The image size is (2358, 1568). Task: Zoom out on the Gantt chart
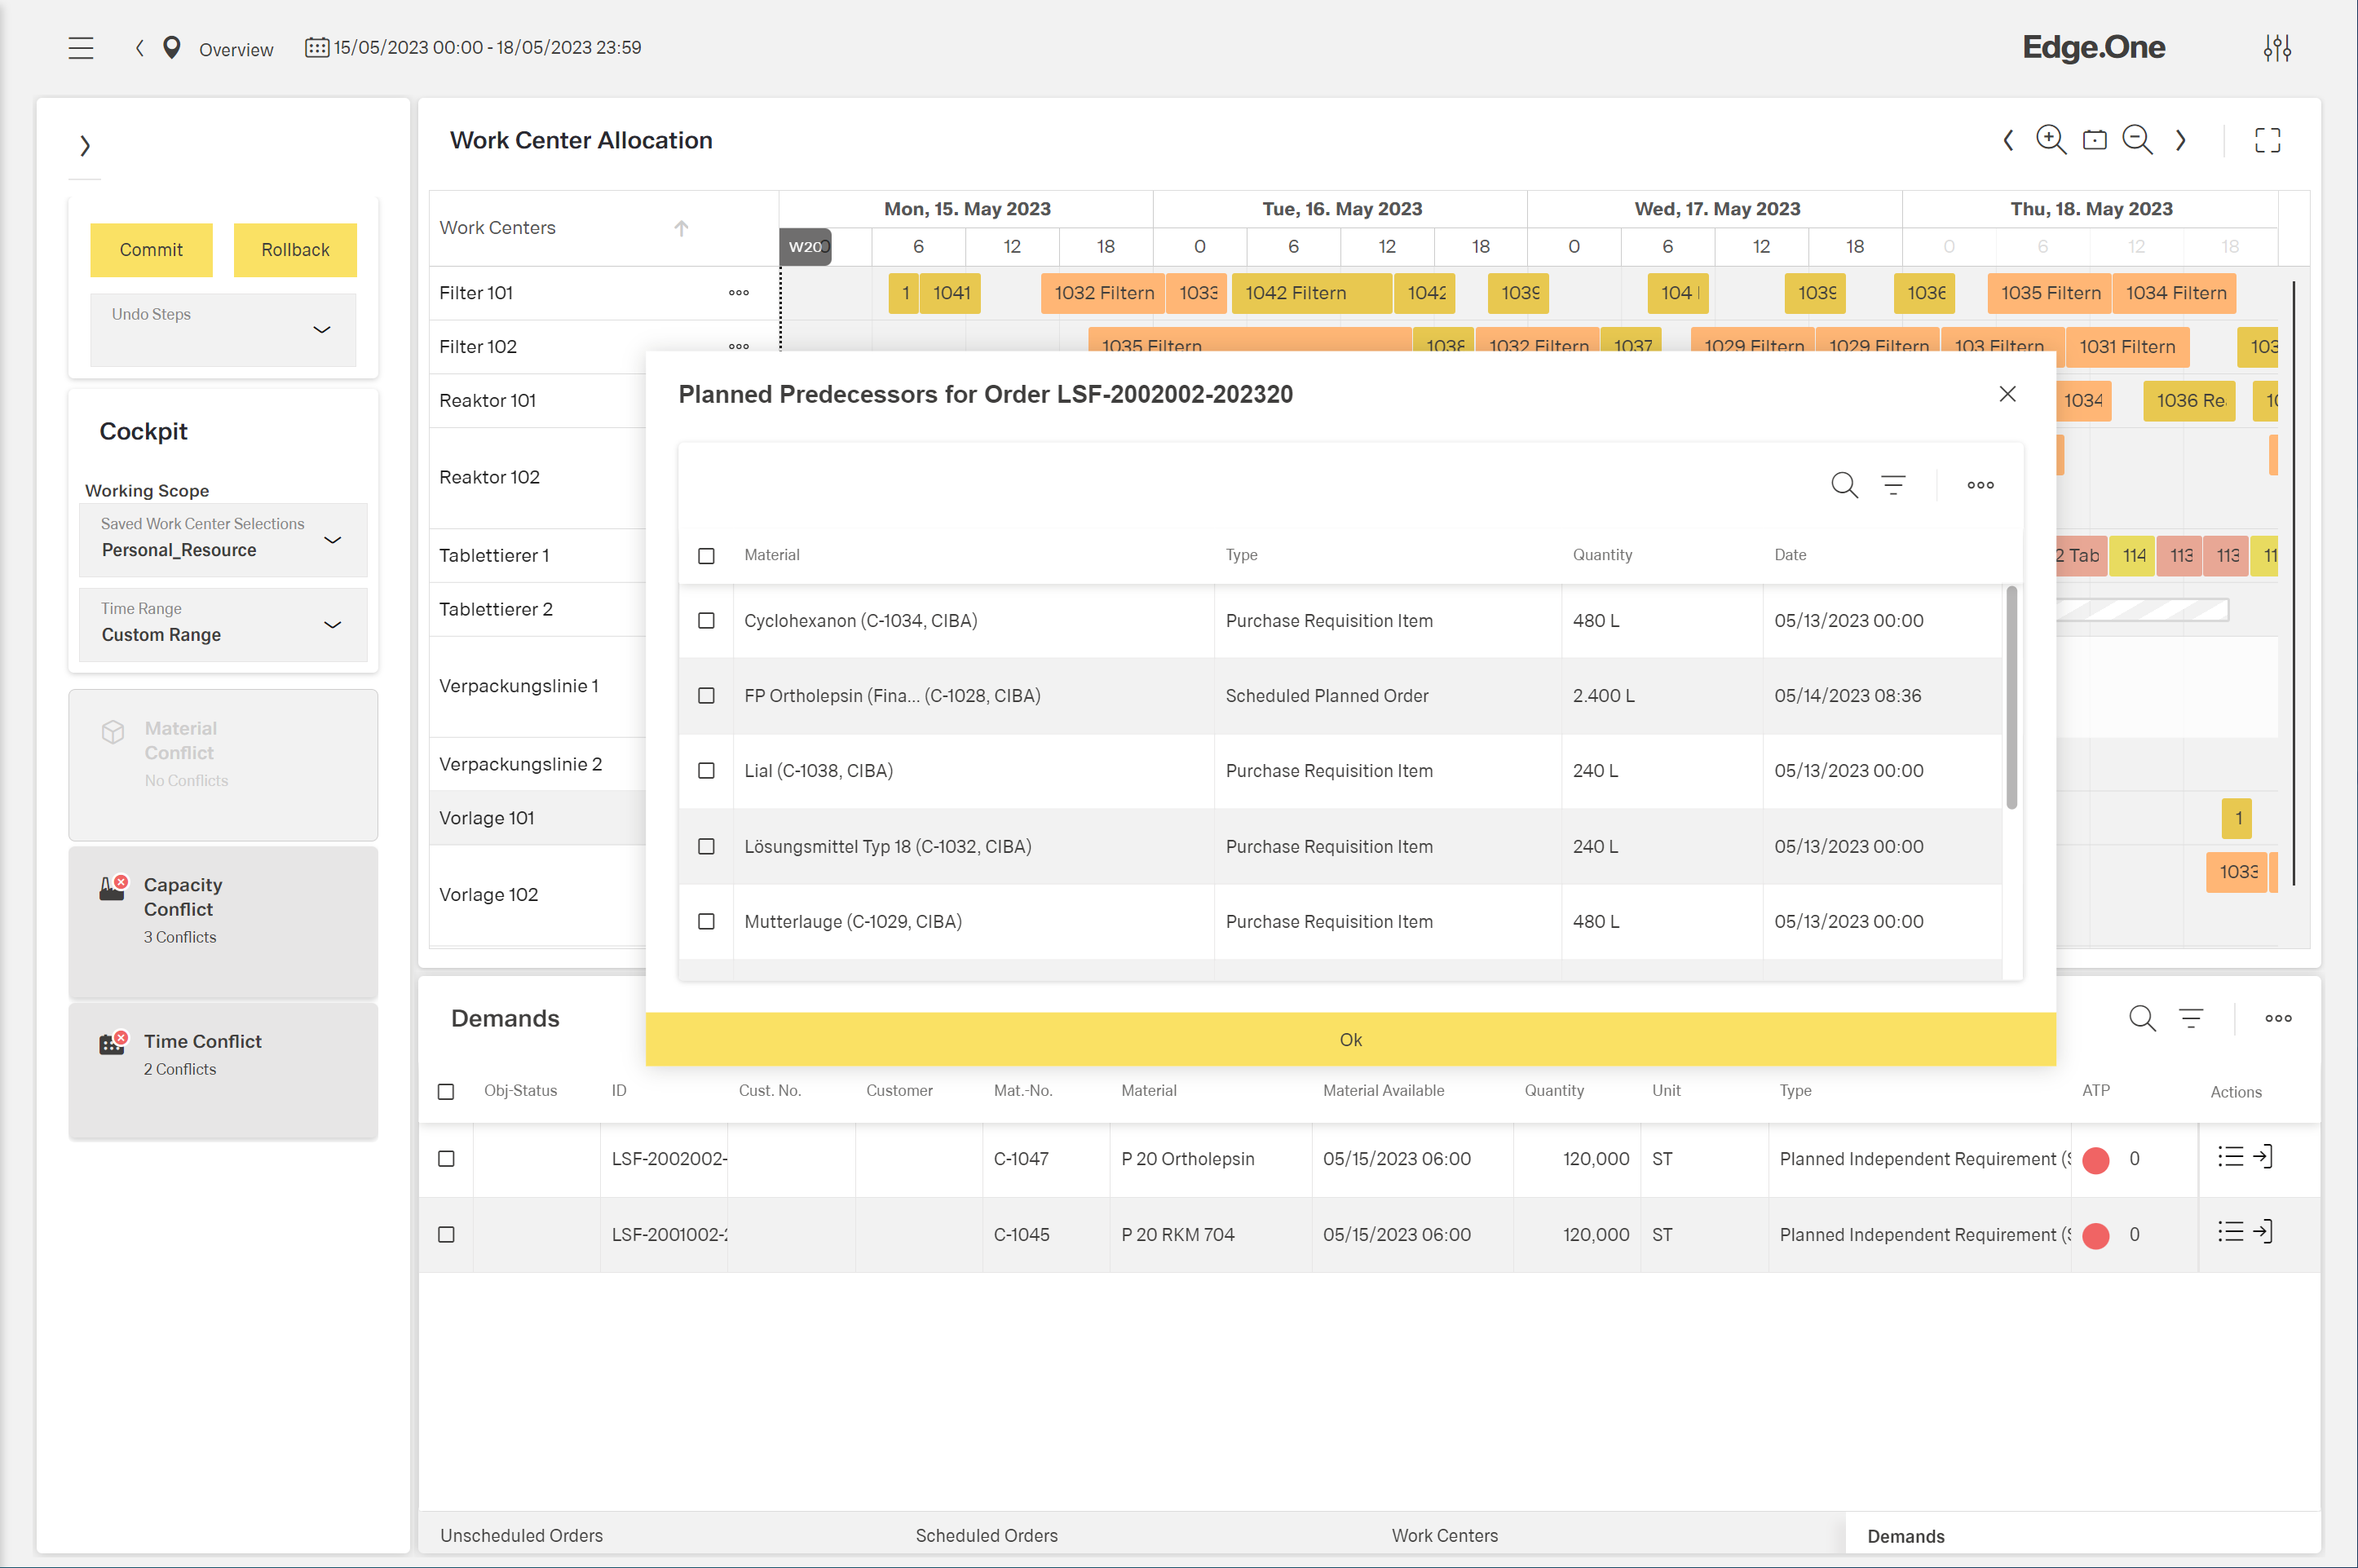point(2137,140)
